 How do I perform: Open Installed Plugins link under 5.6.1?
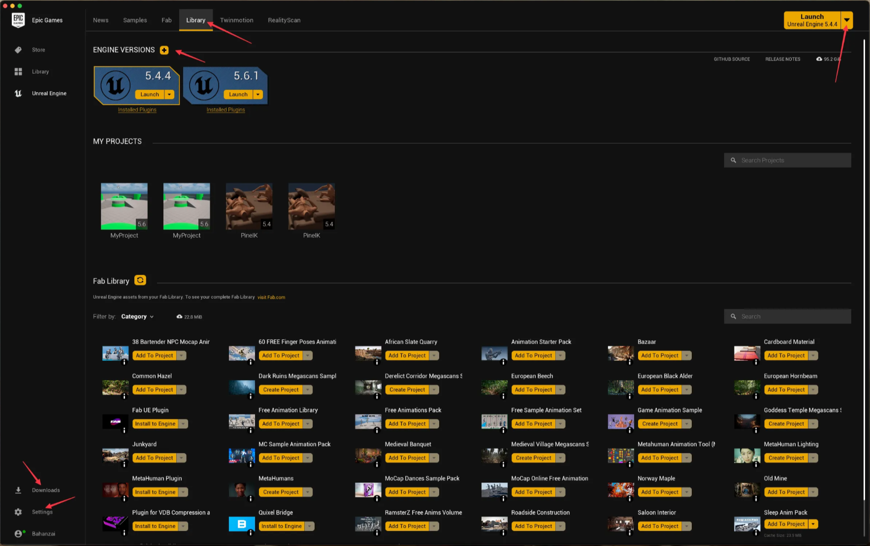click(226, 110)
